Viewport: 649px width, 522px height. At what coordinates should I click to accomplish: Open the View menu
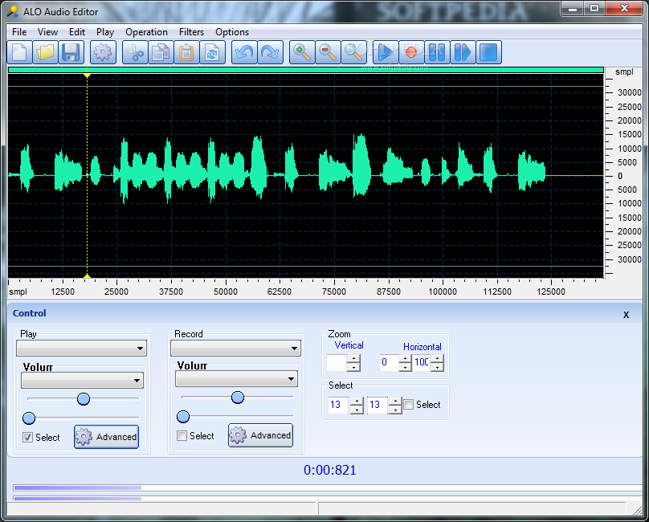(47, 32)
